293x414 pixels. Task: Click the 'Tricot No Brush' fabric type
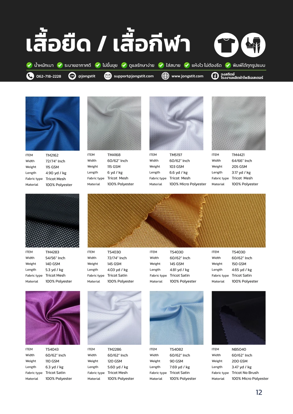pyautogui.click(x=245, y=373)
